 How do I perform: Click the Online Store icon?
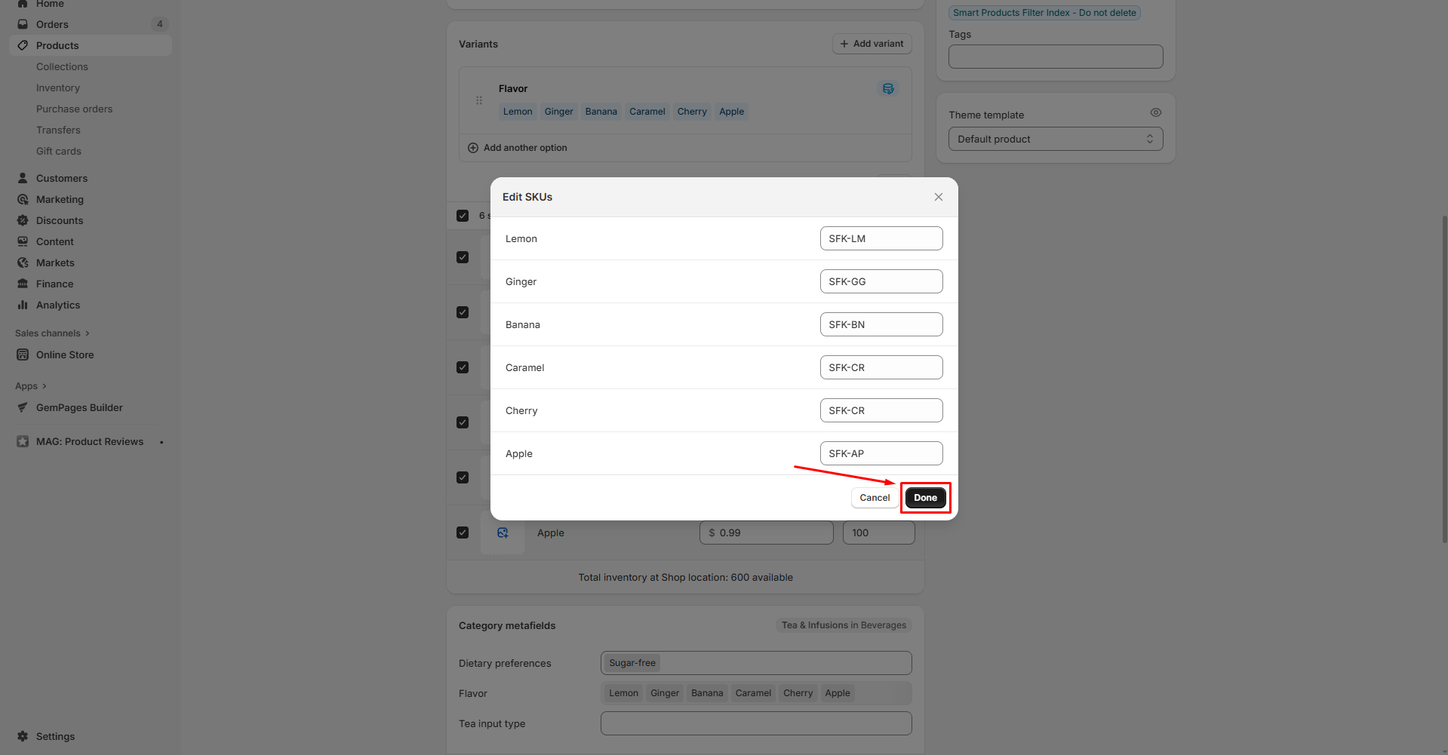(23, 354)
